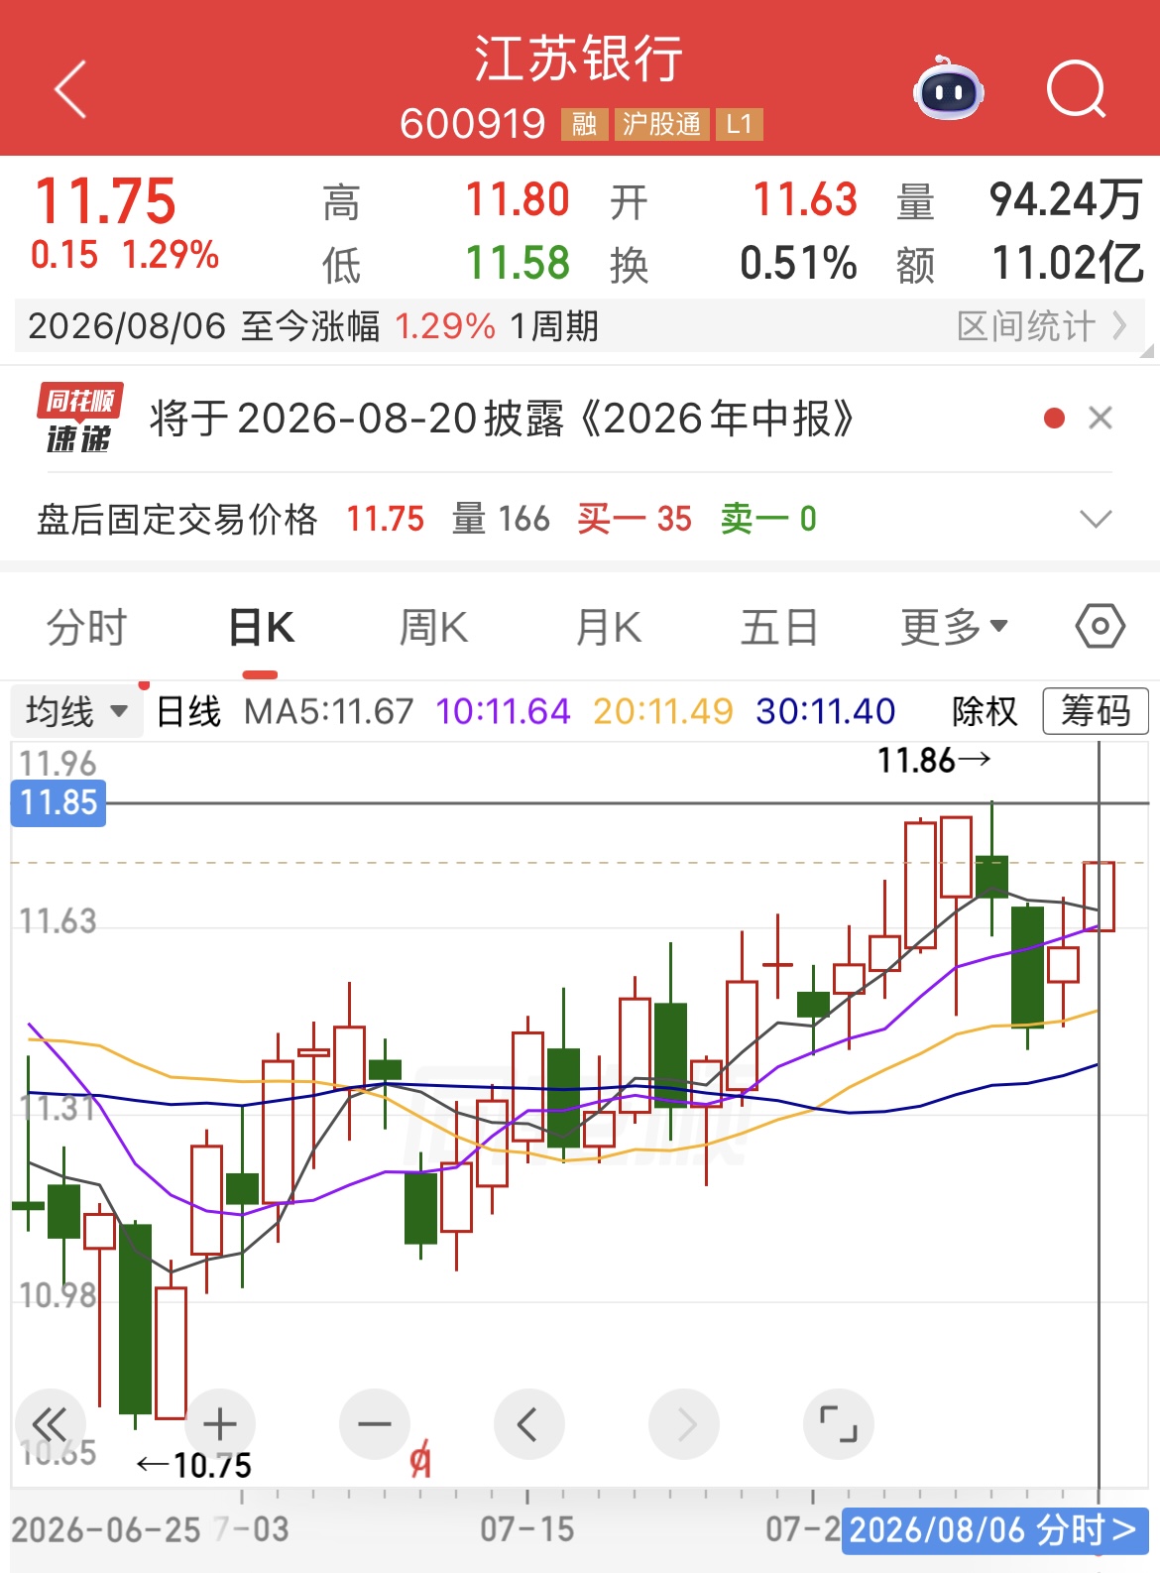Tap the turnover amount 11.02亿
The image size is (1160, 1573).
click(1068, 263)
